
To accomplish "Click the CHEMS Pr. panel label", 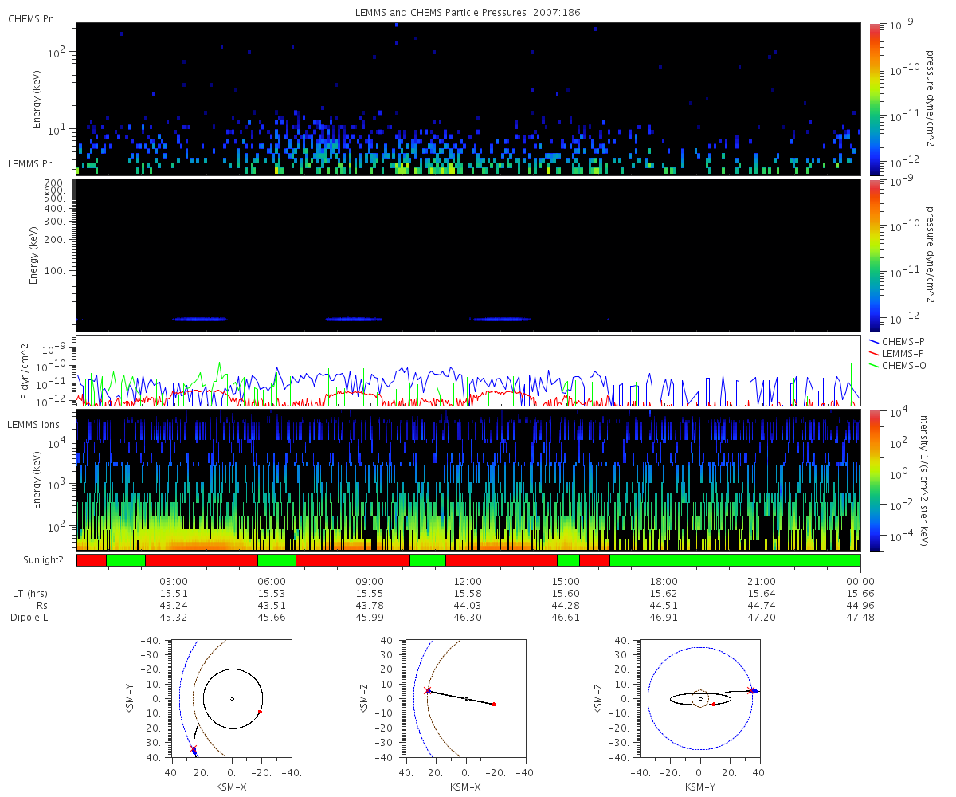I will pyautogui.click(x=31, y=18).
